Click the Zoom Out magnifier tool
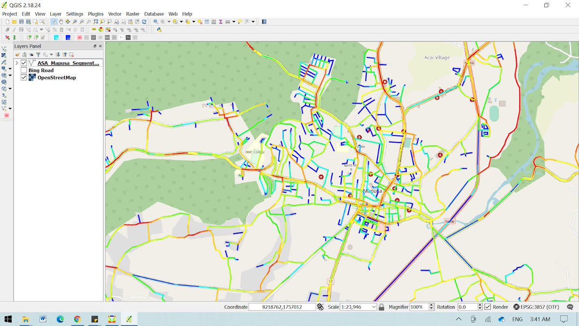 (82, 22)
